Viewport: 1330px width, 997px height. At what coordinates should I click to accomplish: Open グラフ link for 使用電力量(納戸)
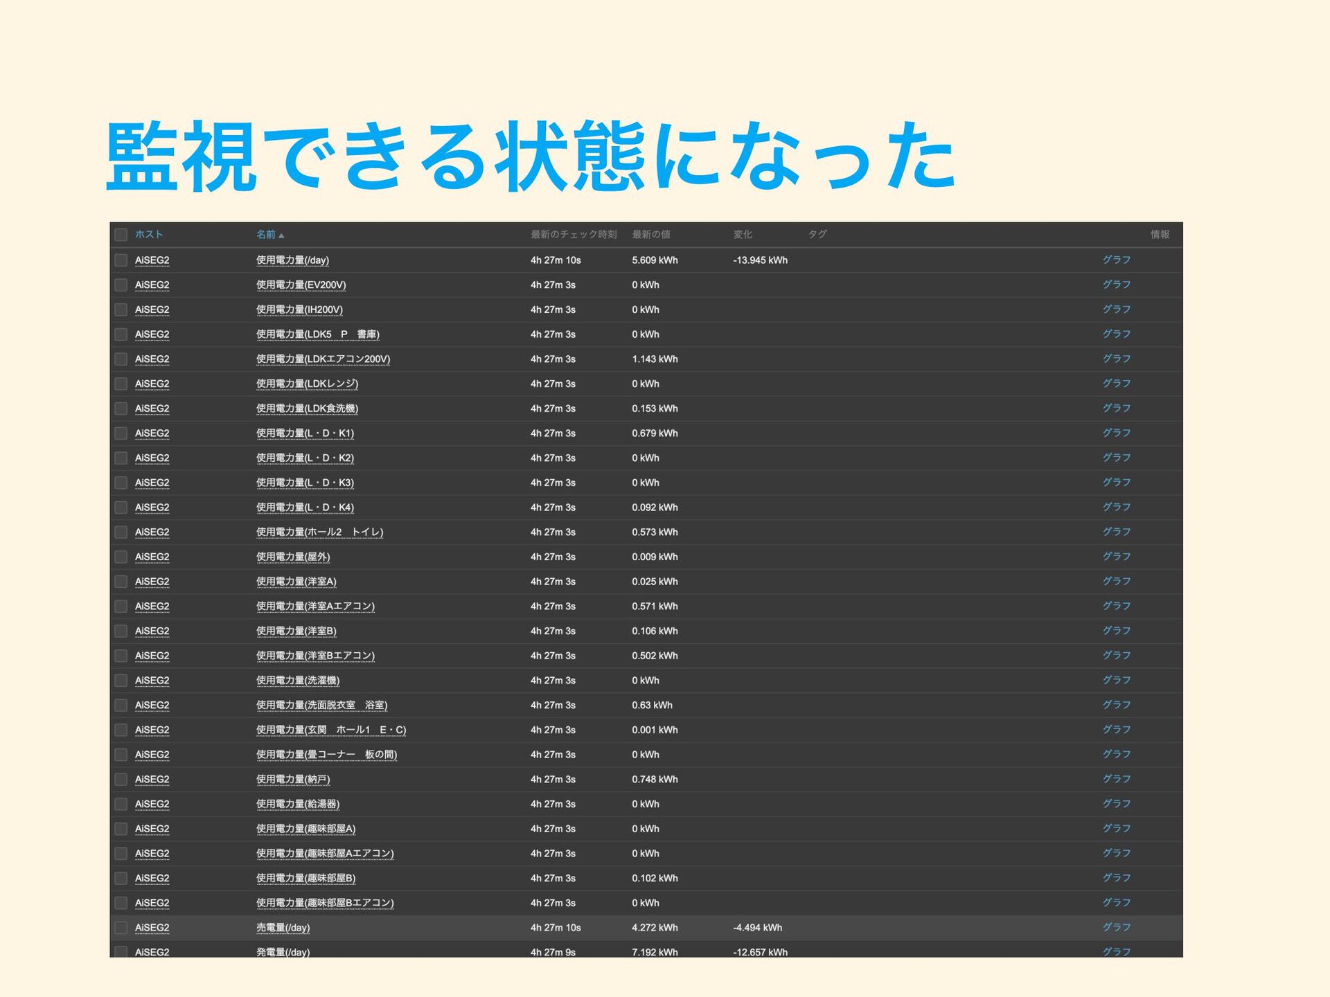[1117, 779]
